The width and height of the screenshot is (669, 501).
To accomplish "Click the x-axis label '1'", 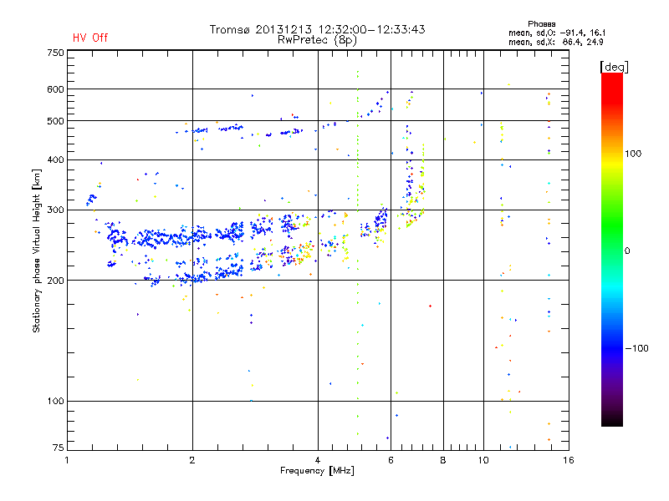I will [x=67, y=460].
